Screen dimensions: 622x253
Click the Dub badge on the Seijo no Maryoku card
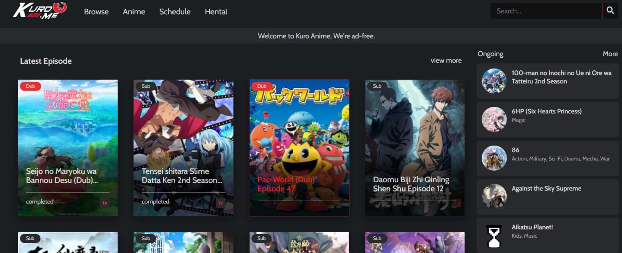(x=31, y=86)
